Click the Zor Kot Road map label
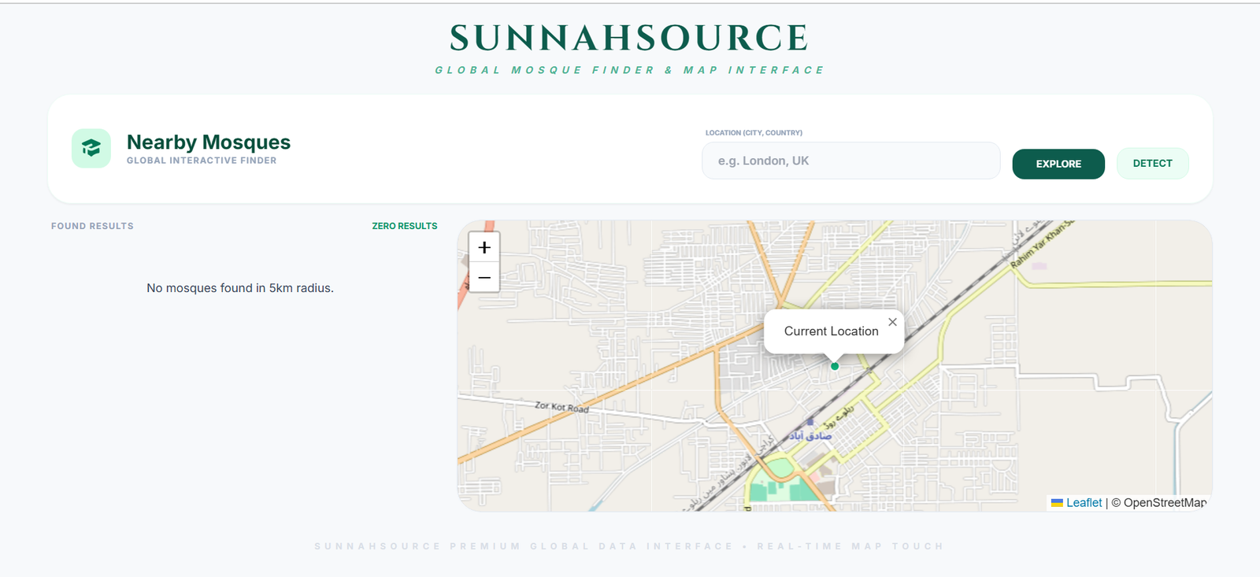 point(561,407)
